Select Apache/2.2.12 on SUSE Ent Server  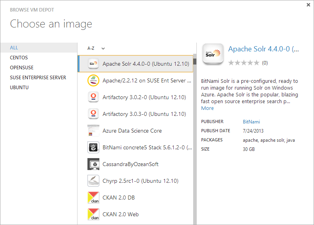pos(136,80)
